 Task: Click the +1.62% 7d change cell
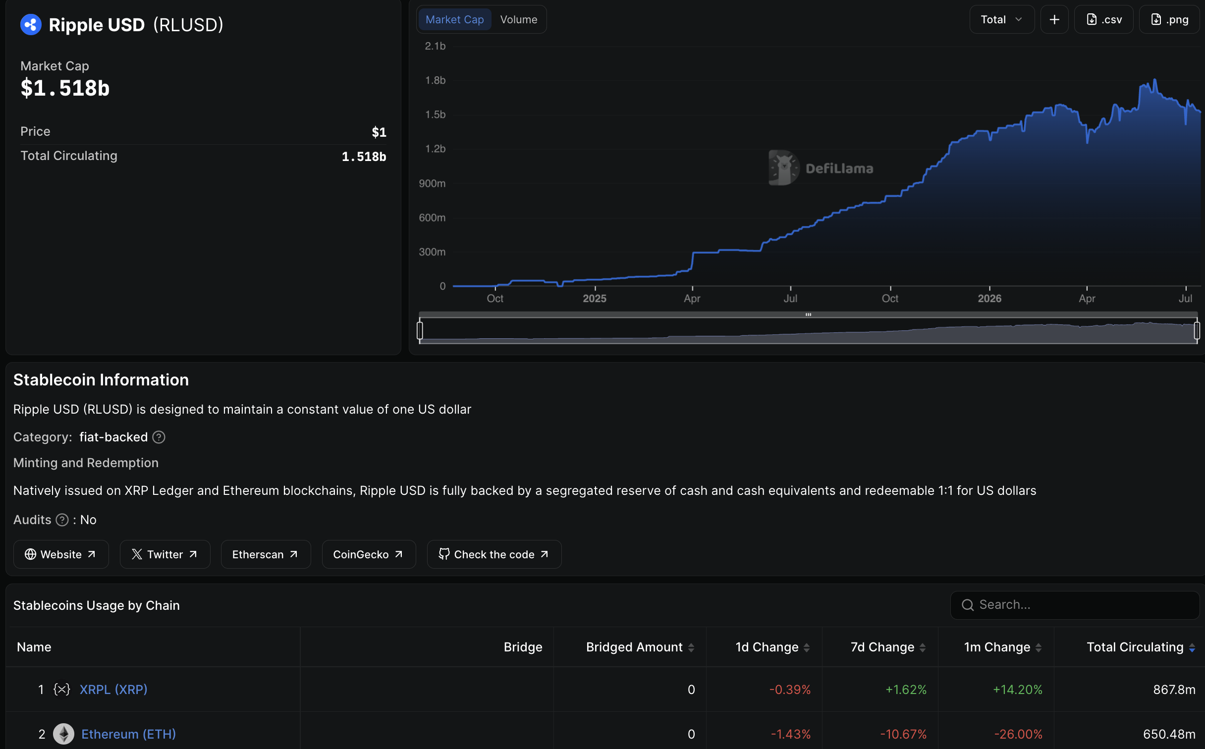point(906,690)
